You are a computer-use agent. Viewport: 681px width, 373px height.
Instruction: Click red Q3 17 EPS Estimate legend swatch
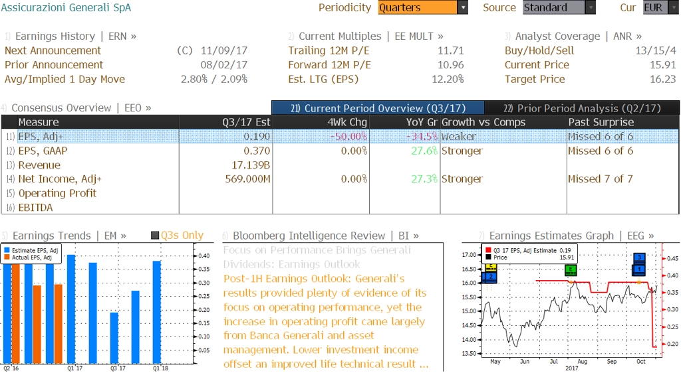488,250
